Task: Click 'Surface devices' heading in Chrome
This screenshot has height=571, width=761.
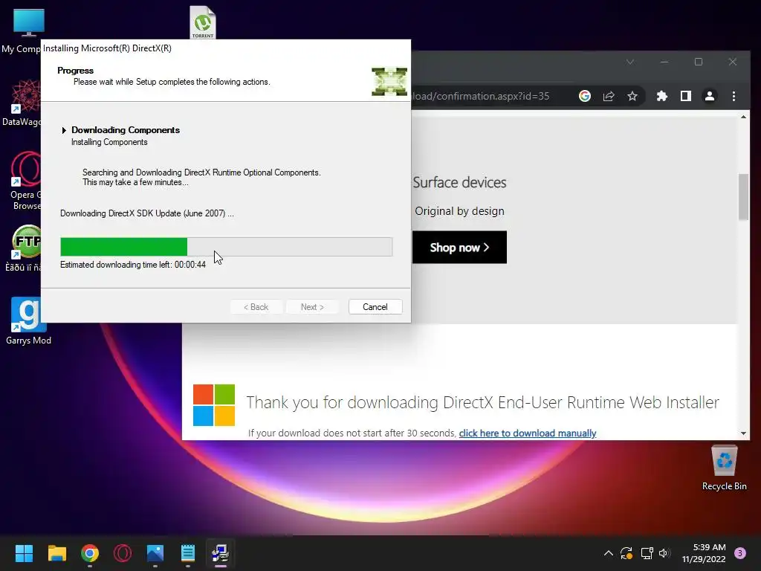Action: pos(459,183)
